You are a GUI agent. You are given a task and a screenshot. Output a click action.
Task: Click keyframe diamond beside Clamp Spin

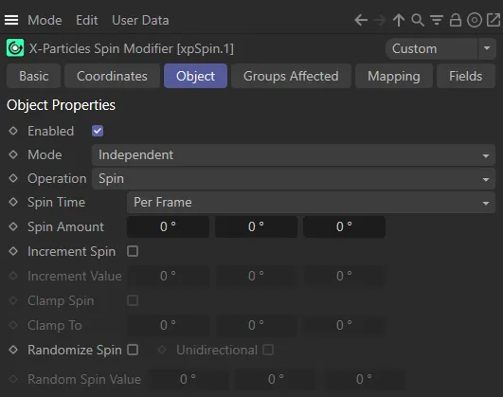[13, 300]
